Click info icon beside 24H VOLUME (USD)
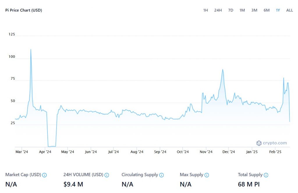This screenshot has height=193, width=298. 107,175
